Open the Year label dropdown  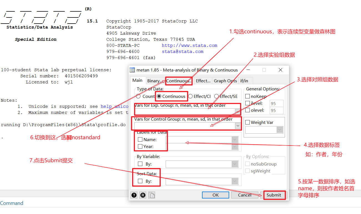[x=235, y=146]
